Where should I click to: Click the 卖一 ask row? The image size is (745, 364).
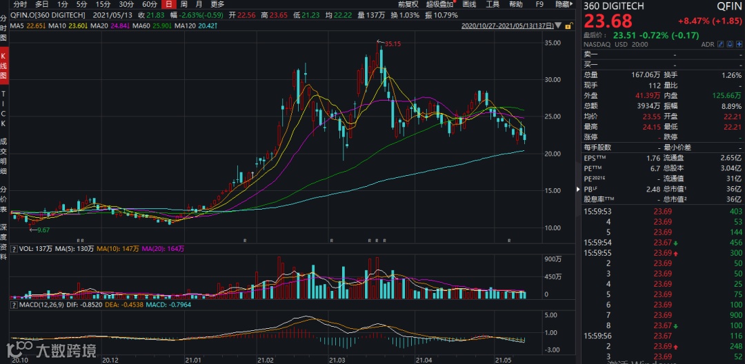click(663, 54)
